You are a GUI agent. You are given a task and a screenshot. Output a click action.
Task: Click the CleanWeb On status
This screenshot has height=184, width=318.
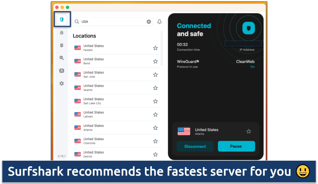point(245,64)
